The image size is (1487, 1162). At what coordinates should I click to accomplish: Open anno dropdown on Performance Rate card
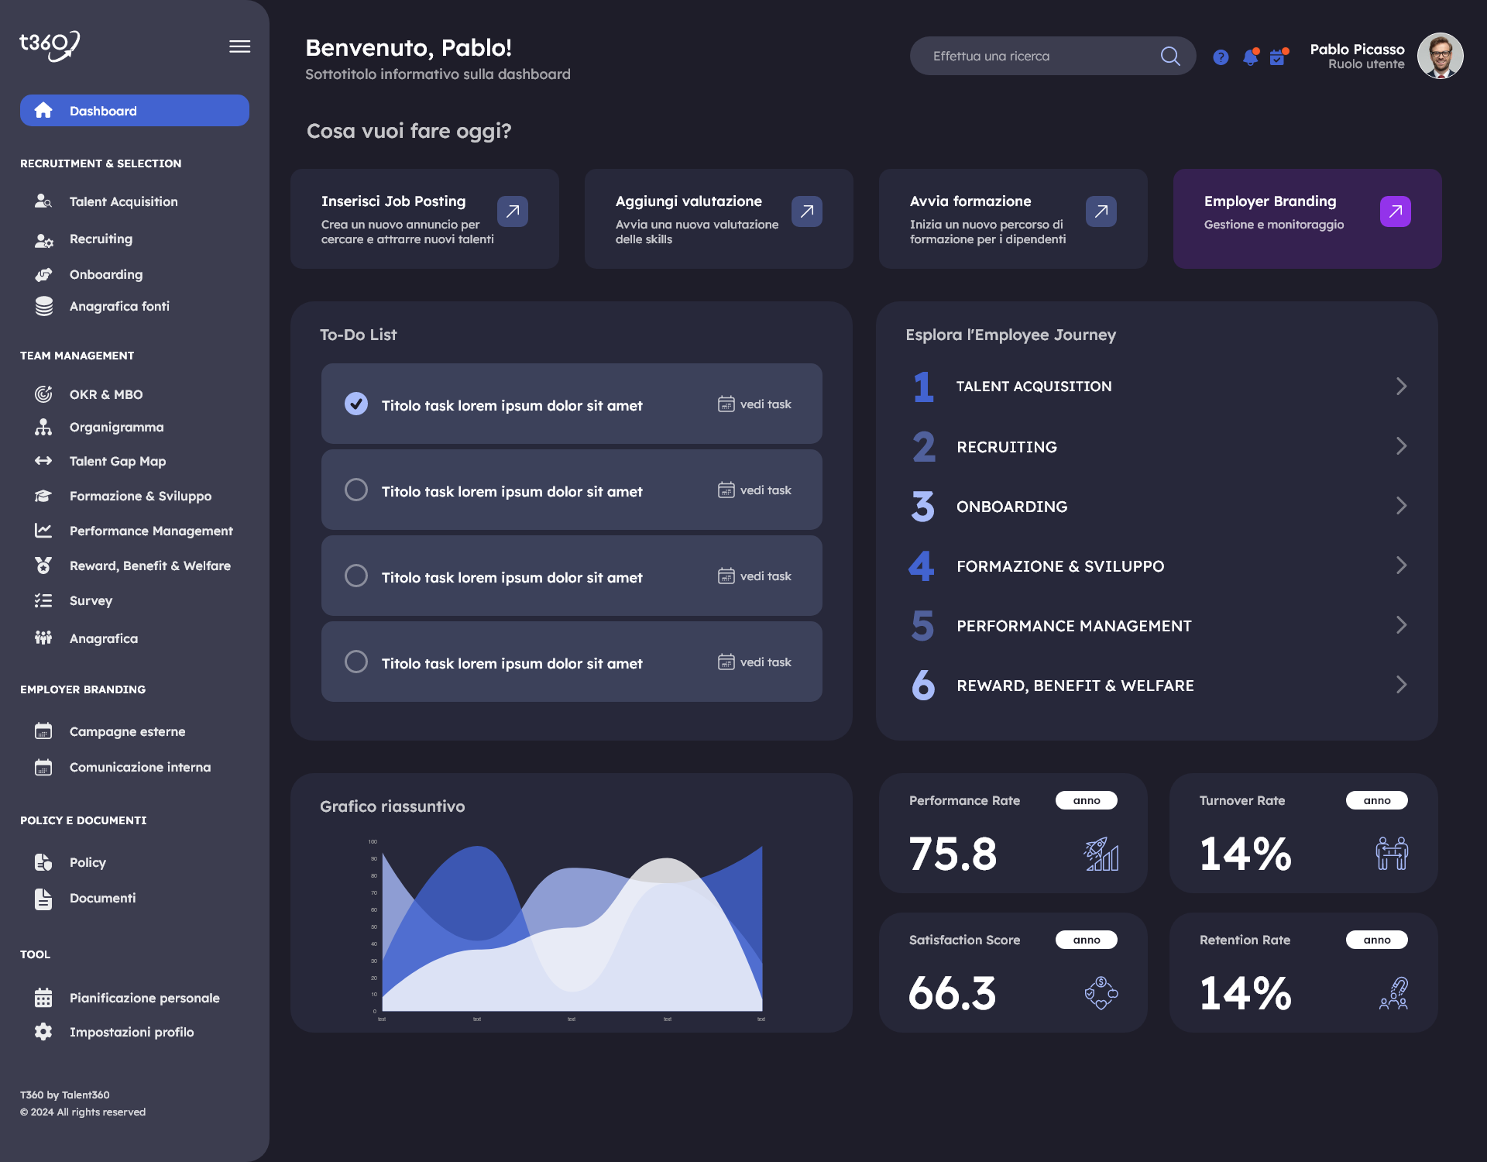click(x=1086, y=800)
